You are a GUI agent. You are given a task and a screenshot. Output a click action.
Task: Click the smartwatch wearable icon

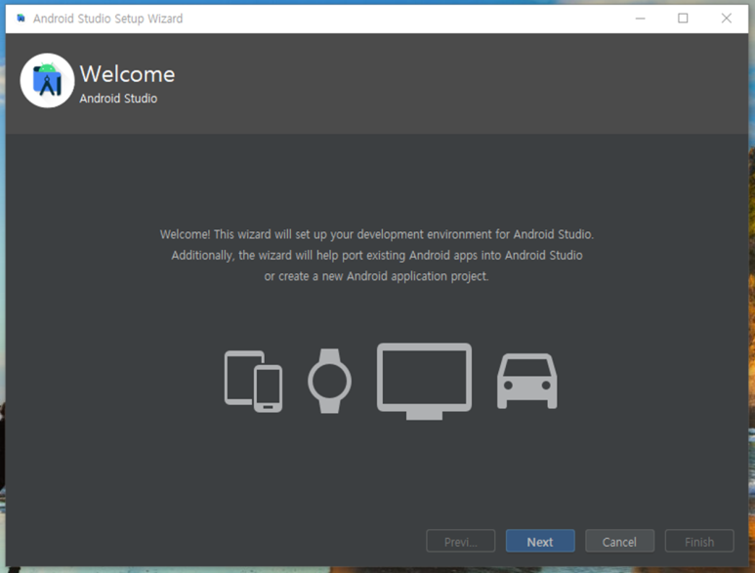[329, 381]
